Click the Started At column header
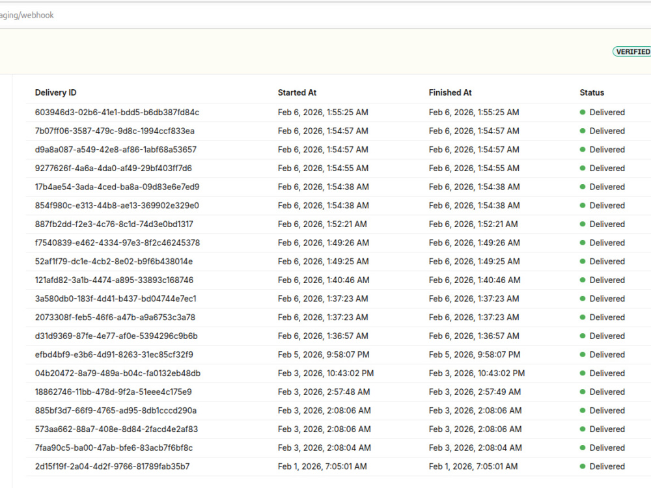This screenshot has width=651, height=488. [x=297, y=92]
